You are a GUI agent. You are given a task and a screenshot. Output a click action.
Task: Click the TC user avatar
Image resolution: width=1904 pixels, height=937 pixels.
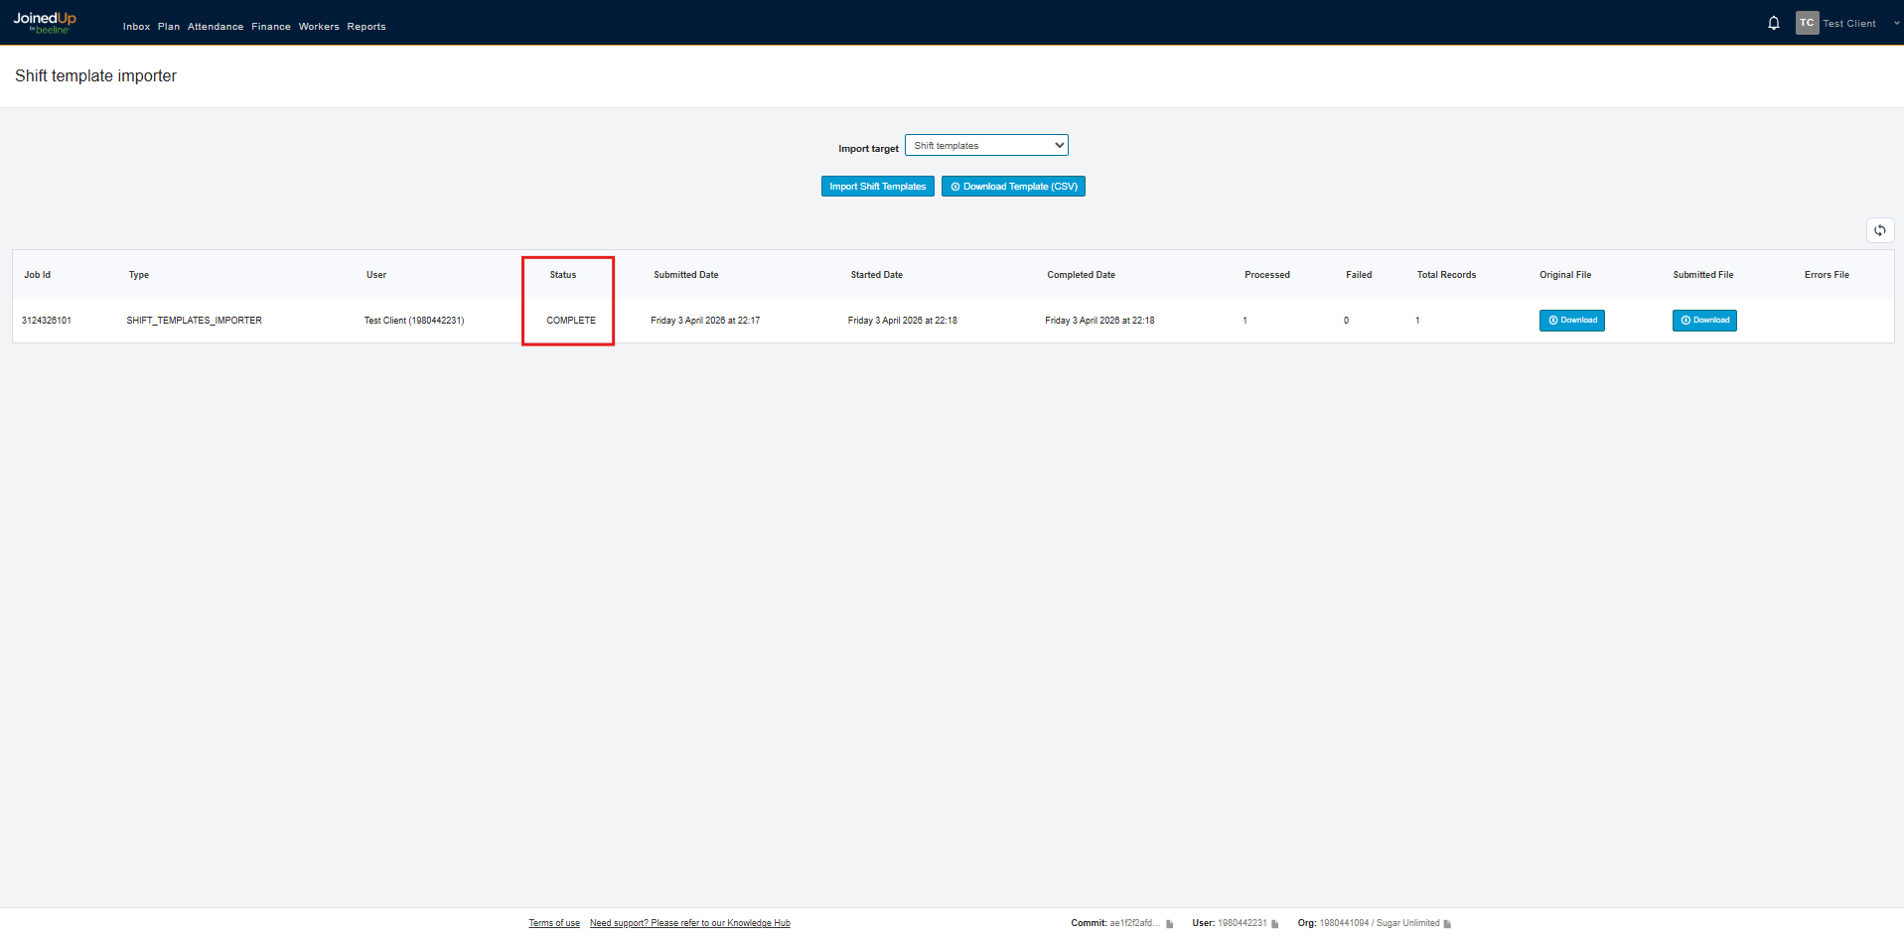pos(1806,23)
